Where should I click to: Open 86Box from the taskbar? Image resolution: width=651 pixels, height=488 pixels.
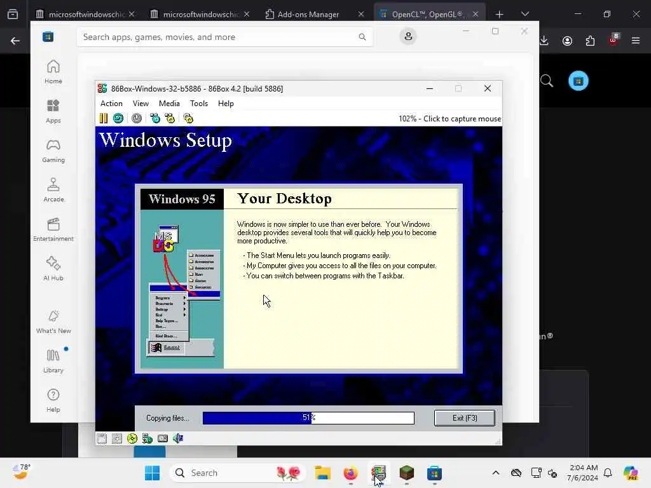379,473
